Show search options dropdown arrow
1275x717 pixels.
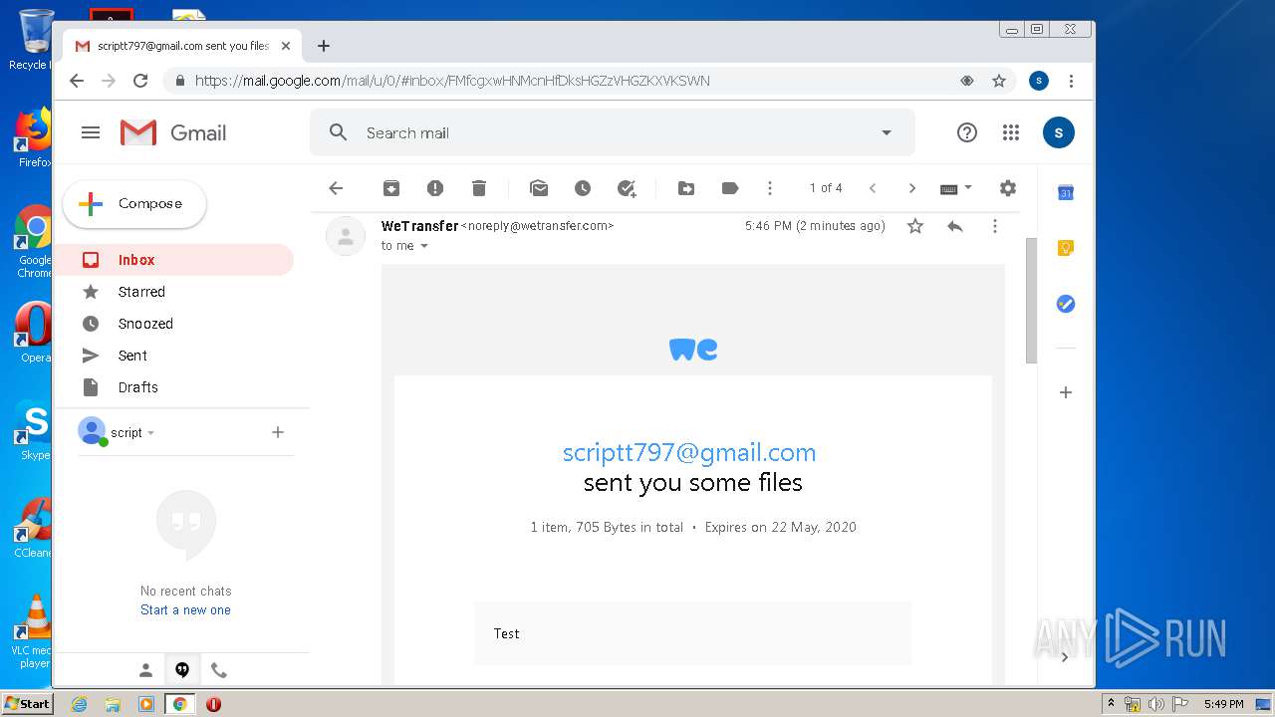click(x=887, y=132)
